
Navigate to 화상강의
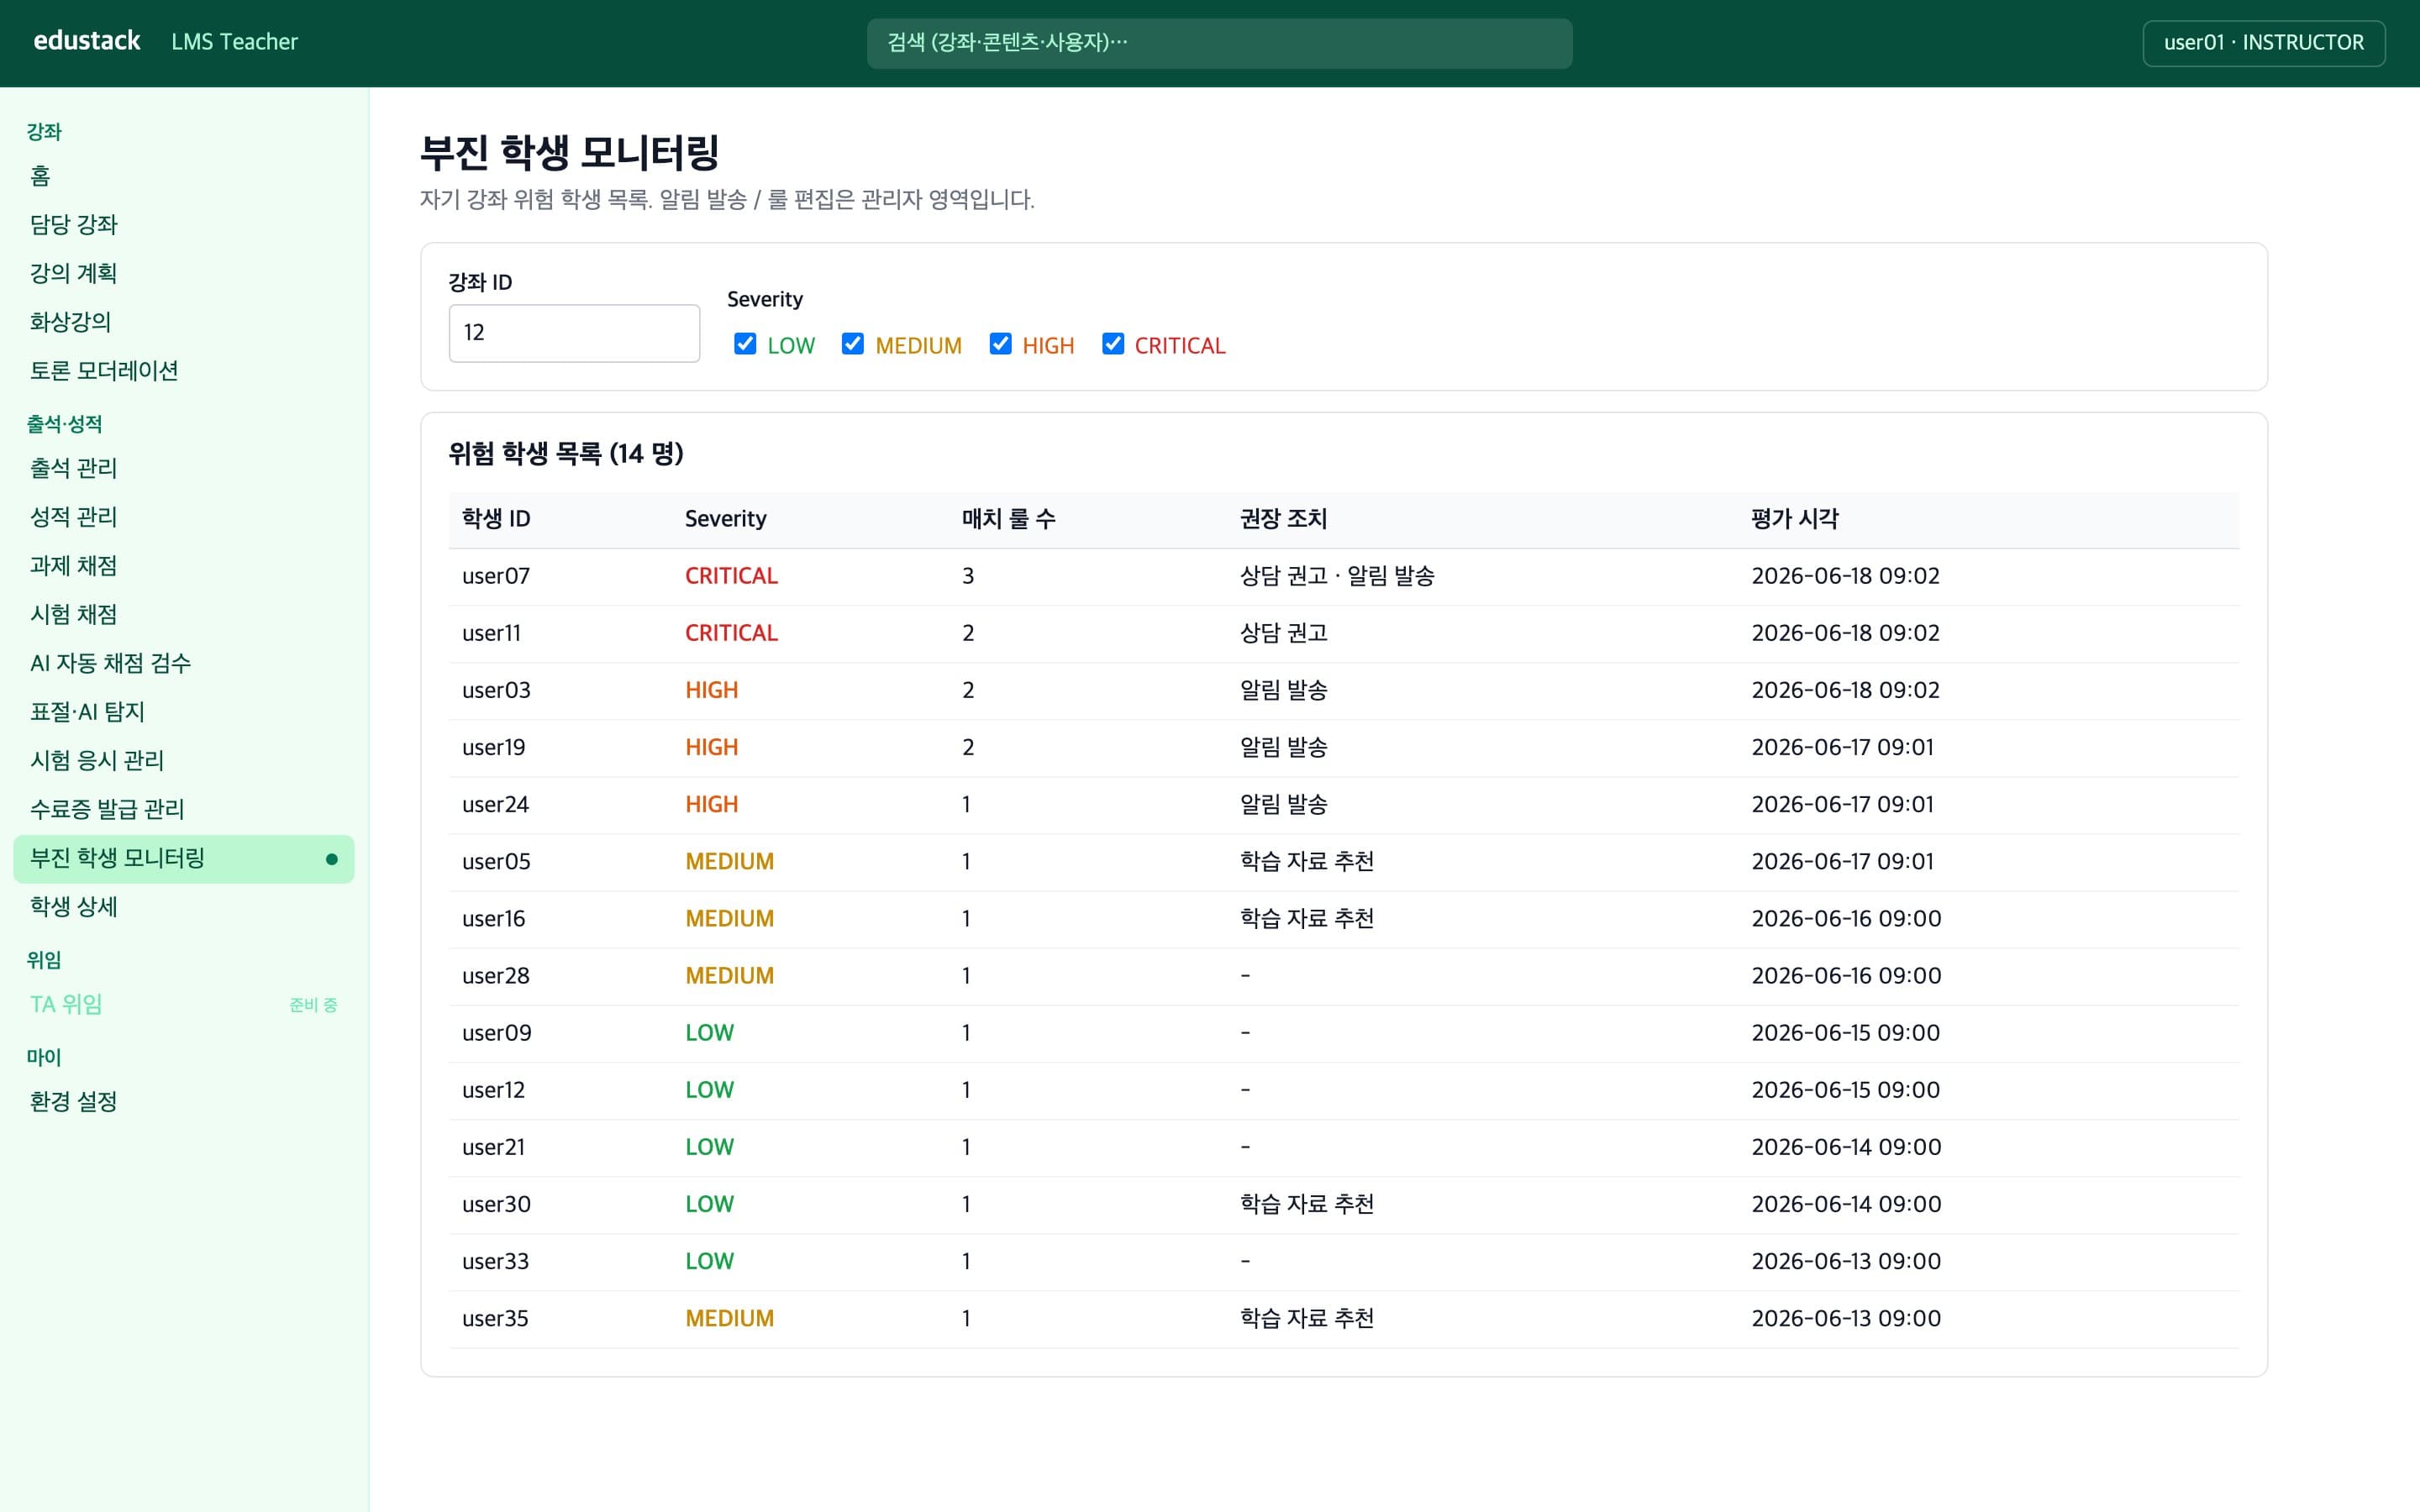[184, 322]
